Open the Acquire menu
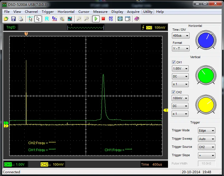This screenshot has width=224, height=176. coord(133,12)
